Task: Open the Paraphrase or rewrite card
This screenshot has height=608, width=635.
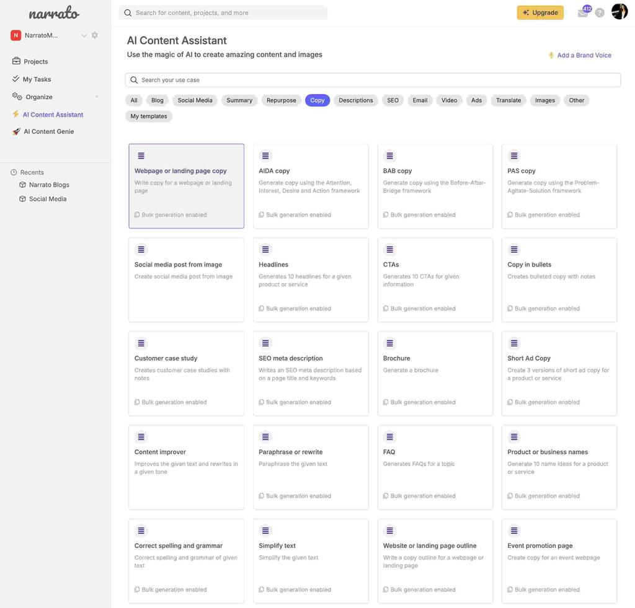Action: (311, 467)
